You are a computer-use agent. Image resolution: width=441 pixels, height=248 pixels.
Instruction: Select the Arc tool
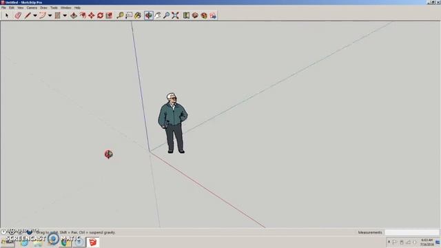(43, 15)
